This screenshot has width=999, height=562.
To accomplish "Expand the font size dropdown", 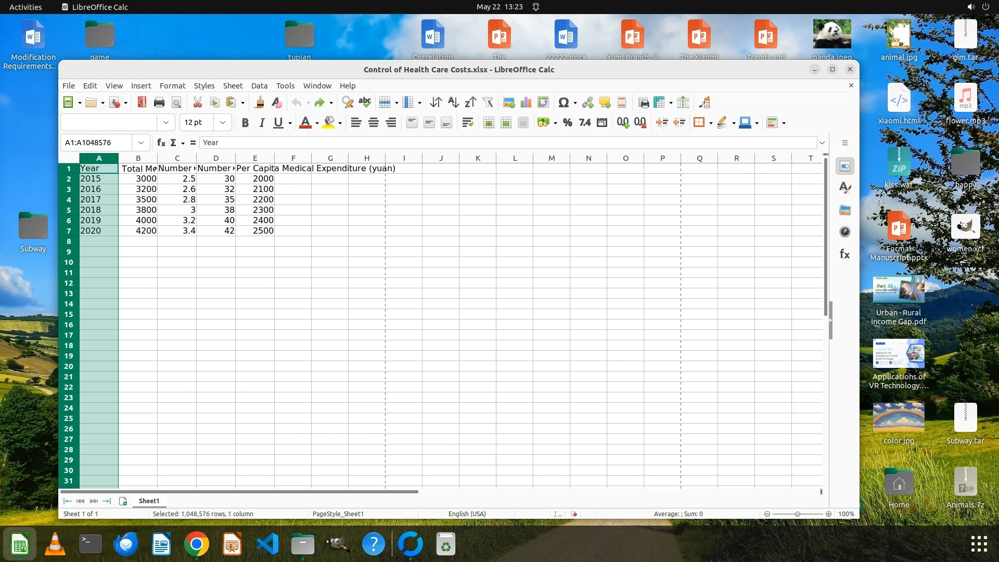I will [x=223, y=123].
